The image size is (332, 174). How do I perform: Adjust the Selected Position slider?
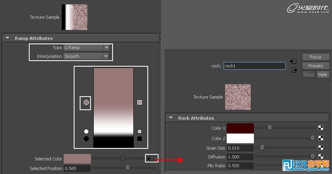click(x=128, y=168)
